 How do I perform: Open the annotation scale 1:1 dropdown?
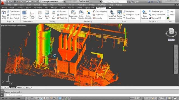click(147, 98)
